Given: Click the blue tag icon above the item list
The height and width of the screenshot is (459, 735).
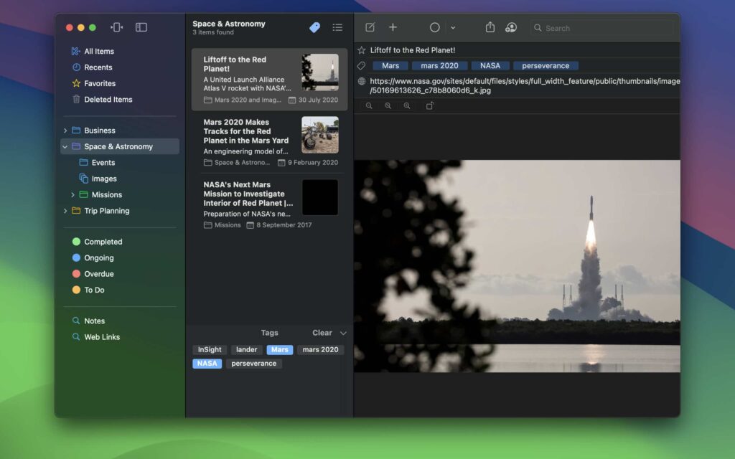Looking at the screenshot, I should (314, 27).
